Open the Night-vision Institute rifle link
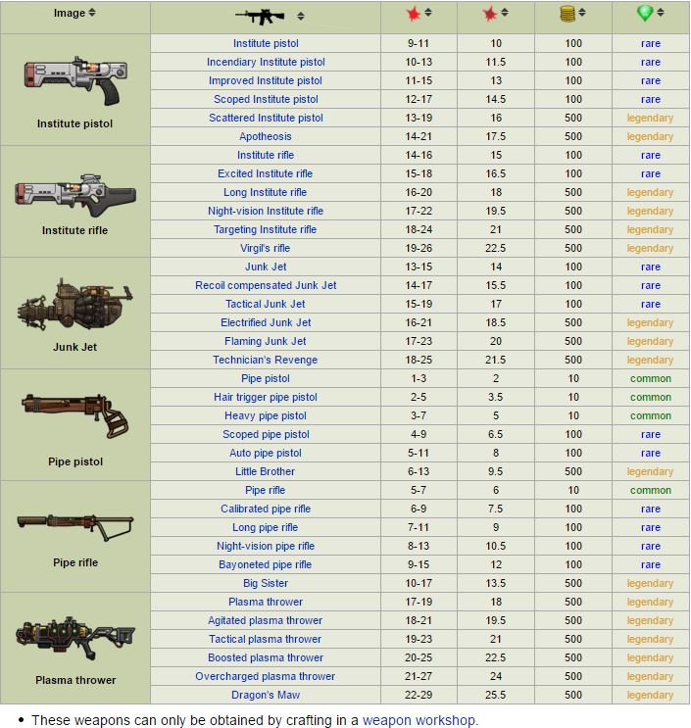 coord(266,211)
